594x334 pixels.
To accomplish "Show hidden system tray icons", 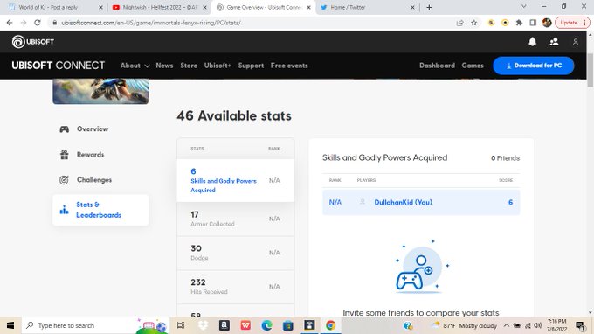I will click(506, 325).
